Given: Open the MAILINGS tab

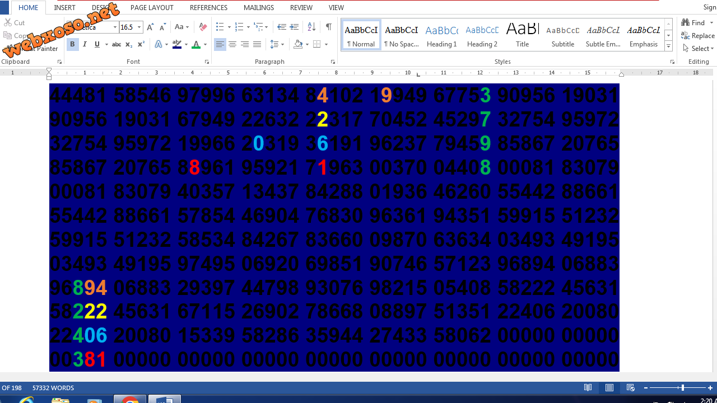Looking at the screenshot, I should click(x=259, y=8).
